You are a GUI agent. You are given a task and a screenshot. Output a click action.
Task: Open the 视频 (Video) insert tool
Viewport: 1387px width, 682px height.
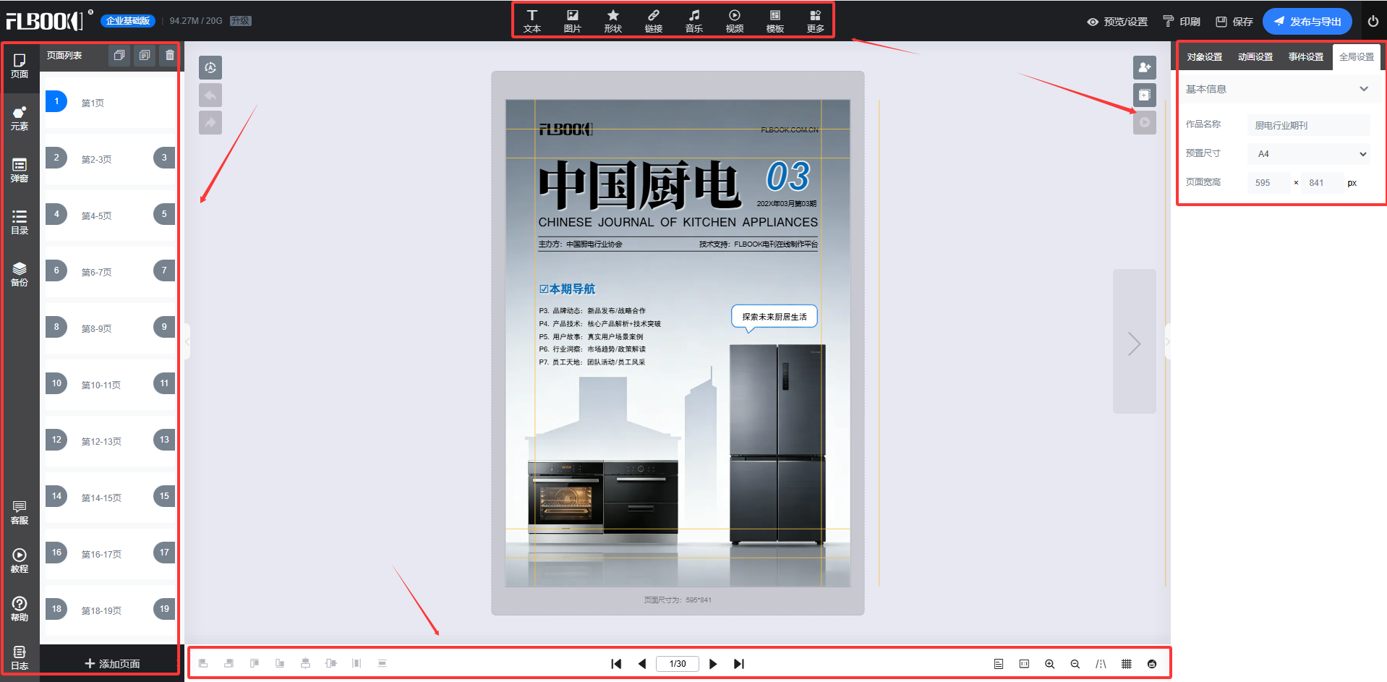[x=734, y=20]
